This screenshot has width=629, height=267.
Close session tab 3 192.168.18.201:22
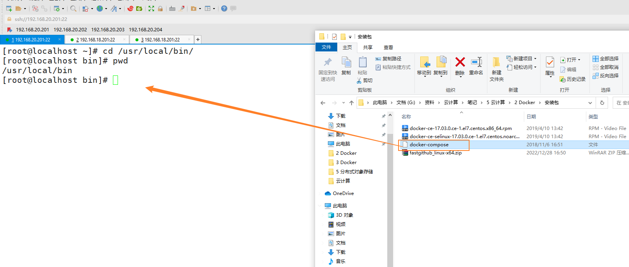[x=189, y=39]
